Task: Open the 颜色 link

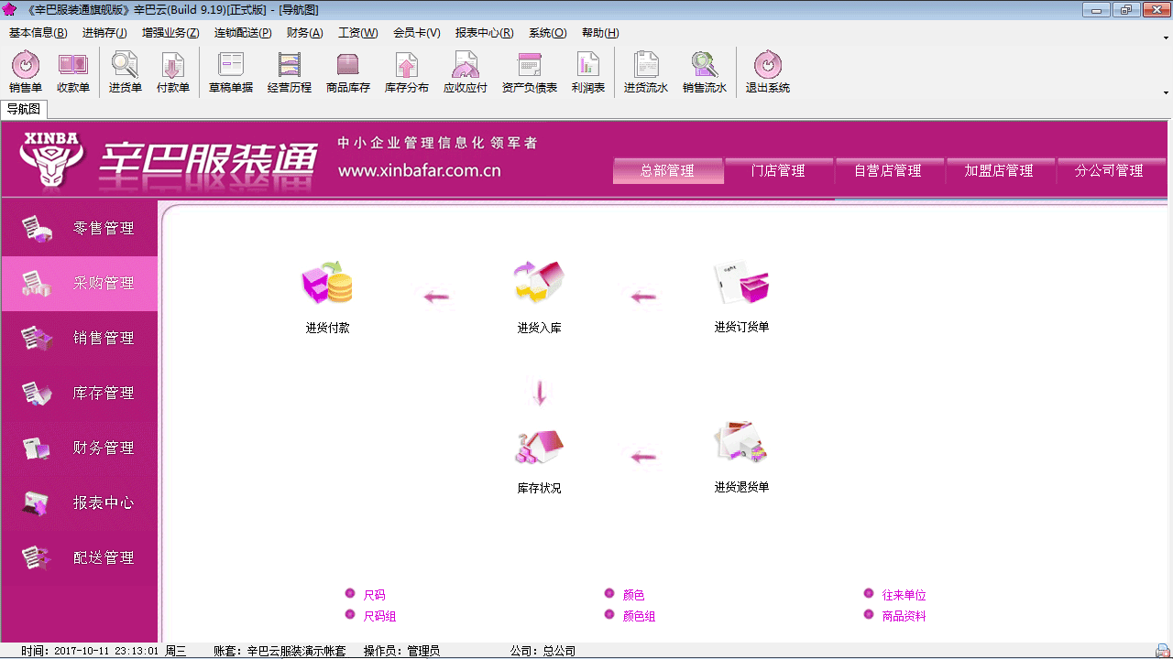Action: pyautogui.click(x=633, y=595)
